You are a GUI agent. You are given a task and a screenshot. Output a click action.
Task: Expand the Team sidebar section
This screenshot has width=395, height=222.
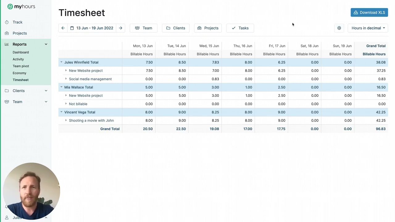click(46, 102)
